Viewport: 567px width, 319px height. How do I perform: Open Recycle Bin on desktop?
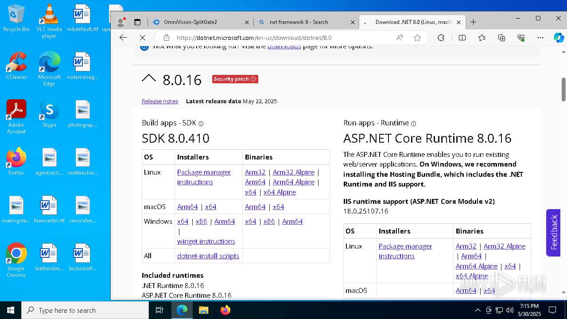pyautogui.click(x=16, y=19)
